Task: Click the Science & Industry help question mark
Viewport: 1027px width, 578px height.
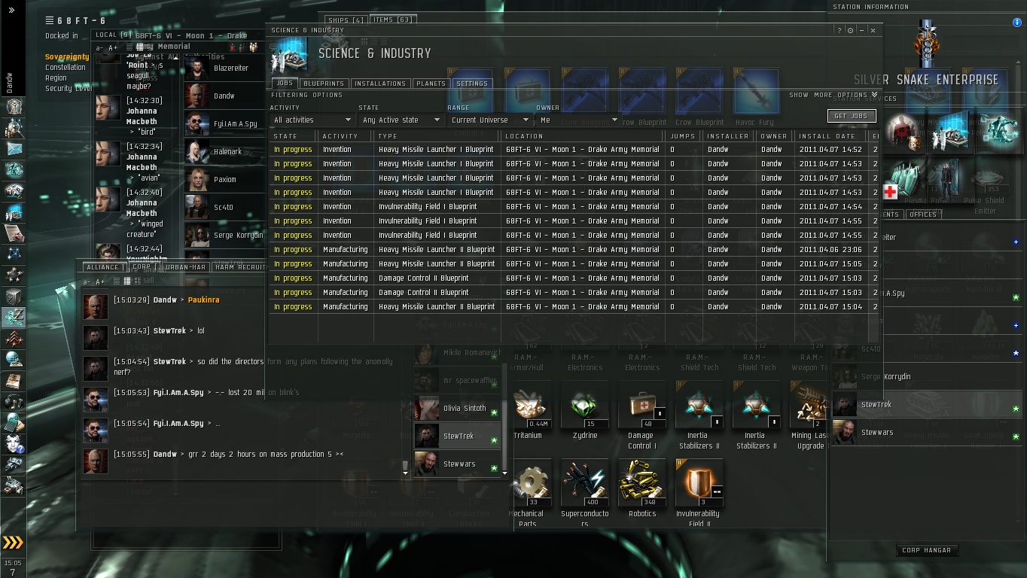Action: click(840, 30)
